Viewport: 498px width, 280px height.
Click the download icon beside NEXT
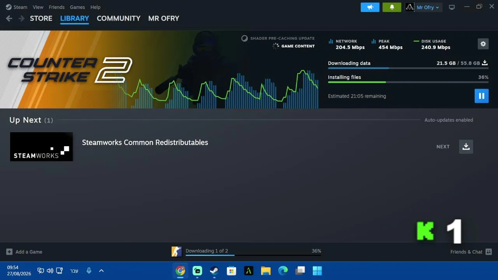(x=466, y=147)
